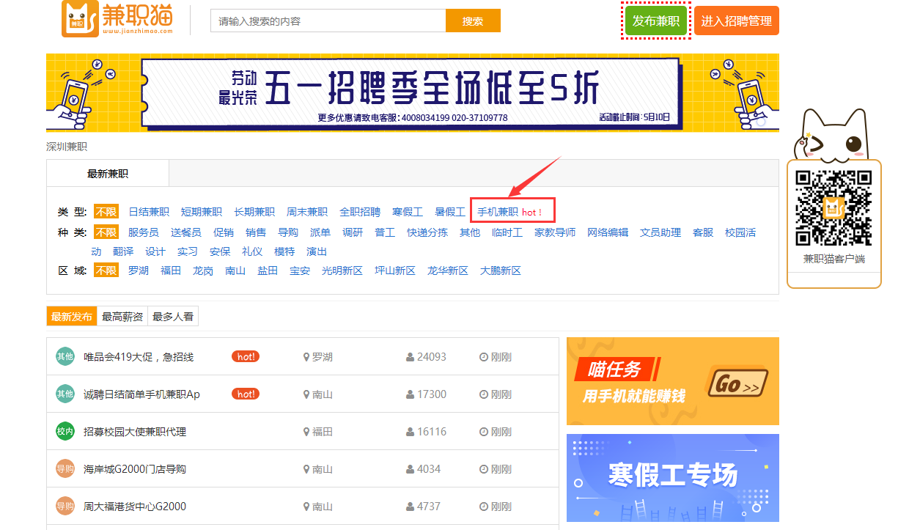Open the 喵任务 Go promotional banner
Image resolution: width=898 pixels, height=530 pixels.
[x=673, y=381]
